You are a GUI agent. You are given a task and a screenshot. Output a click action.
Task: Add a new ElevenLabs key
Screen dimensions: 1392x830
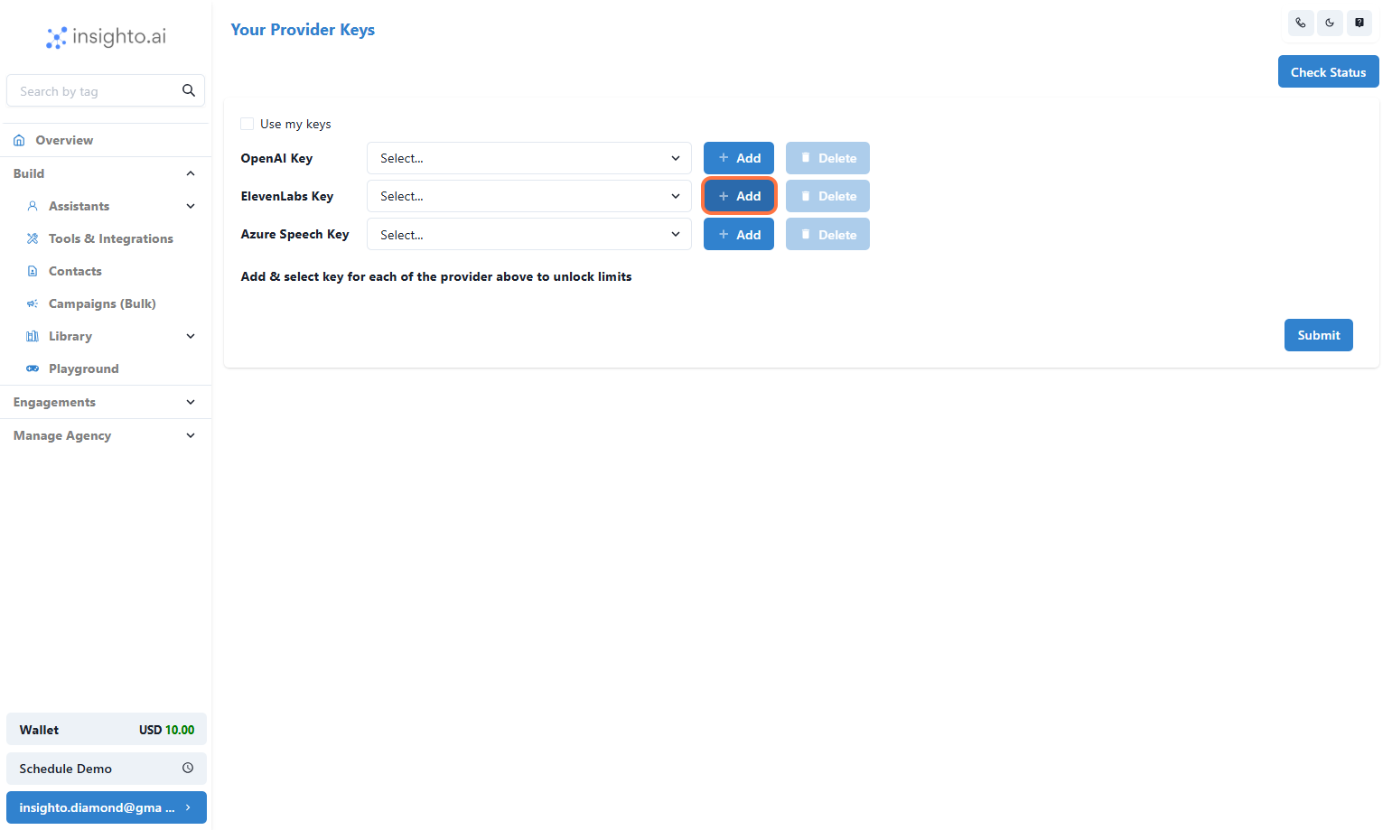[739, 196]
